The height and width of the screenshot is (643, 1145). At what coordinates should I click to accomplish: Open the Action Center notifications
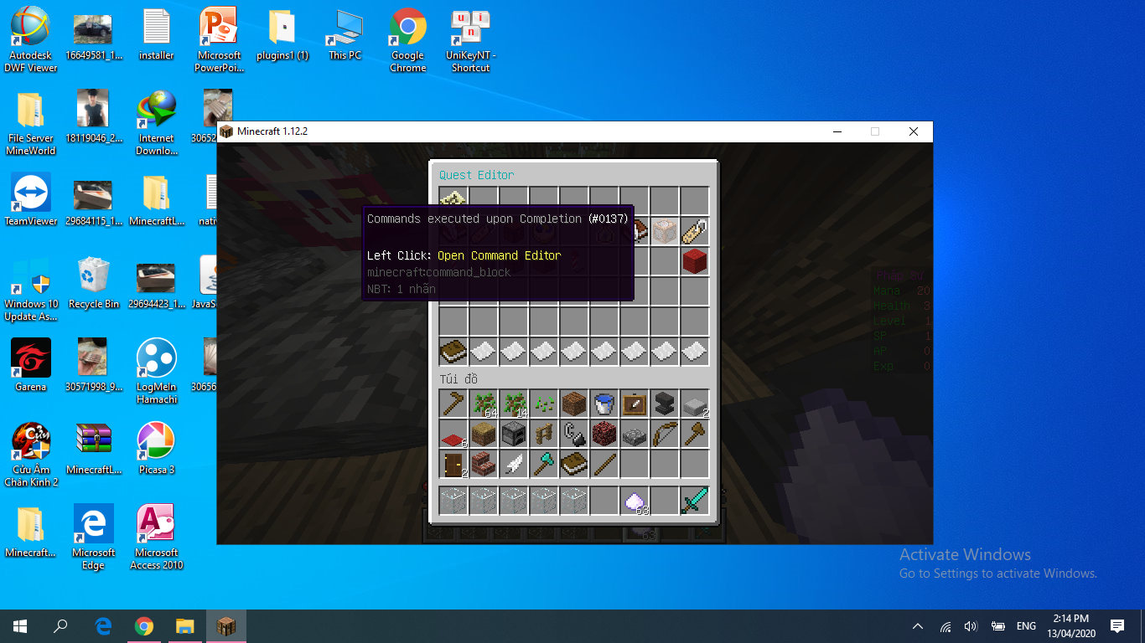tap(1117, 626)
